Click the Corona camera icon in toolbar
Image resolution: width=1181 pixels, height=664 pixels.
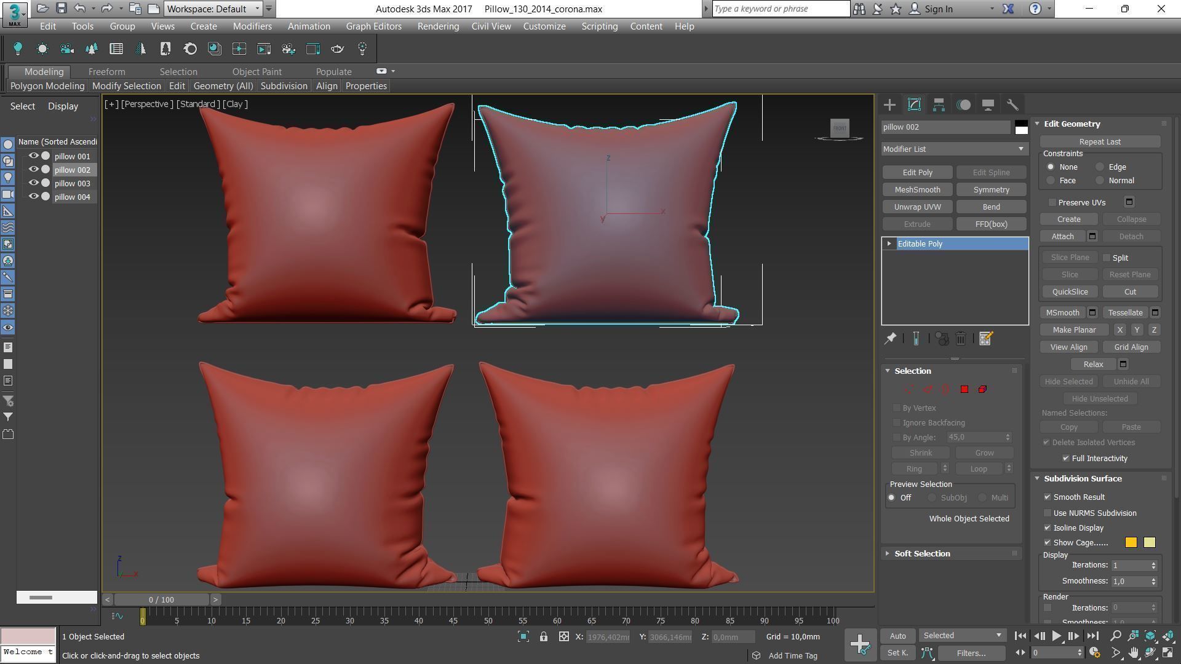click(67, 49)
